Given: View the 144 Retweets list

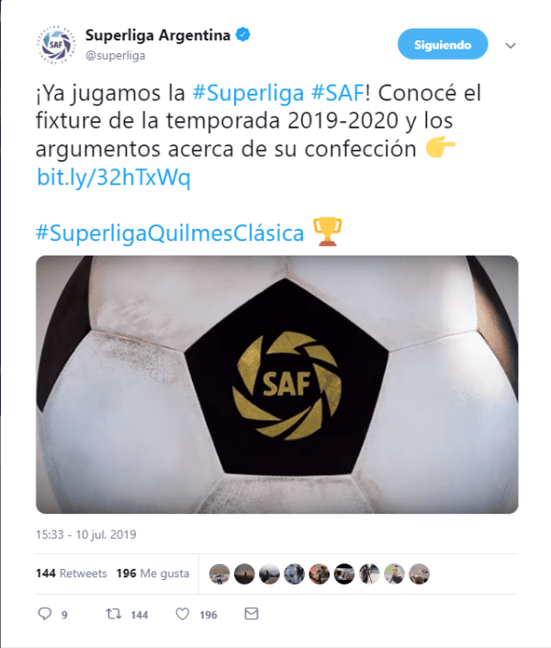Looking at the screenshot, I should pos(71,574).
